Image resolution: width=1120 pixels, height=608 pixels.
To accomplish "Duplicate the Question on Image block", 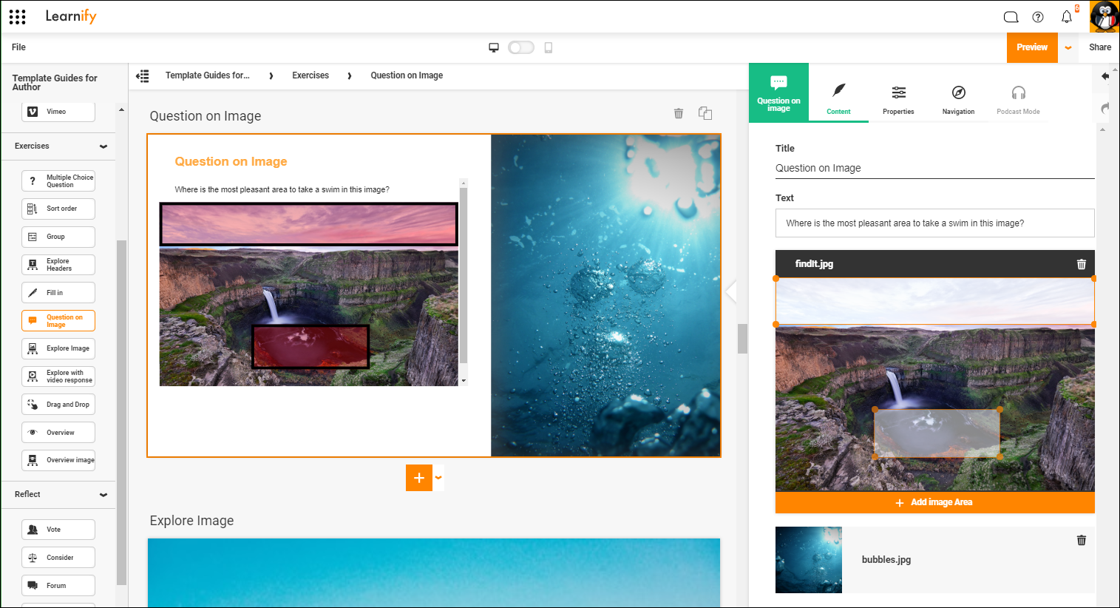I will 705,113.
